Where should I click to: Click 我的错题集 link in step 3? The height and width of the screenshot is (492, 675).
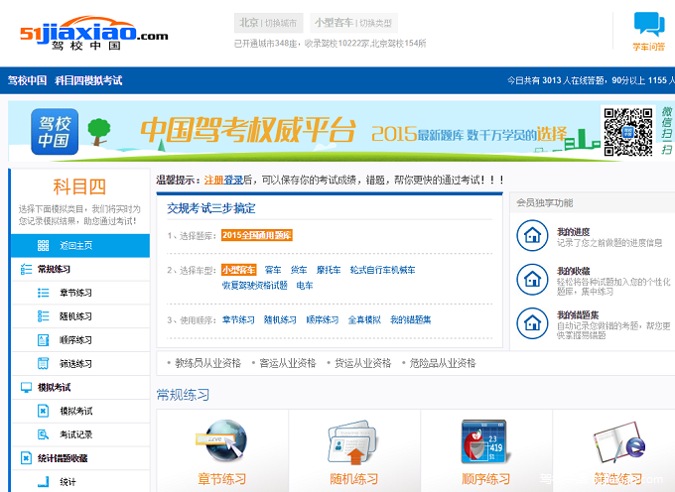pos(411,320)
